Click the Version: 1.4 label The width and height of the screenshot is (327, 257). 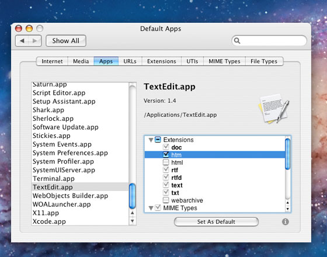(160, 100)
